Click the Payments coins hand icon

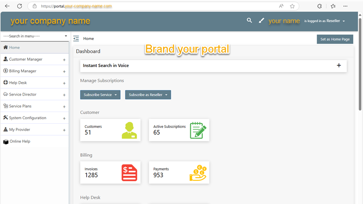[198, 173]
